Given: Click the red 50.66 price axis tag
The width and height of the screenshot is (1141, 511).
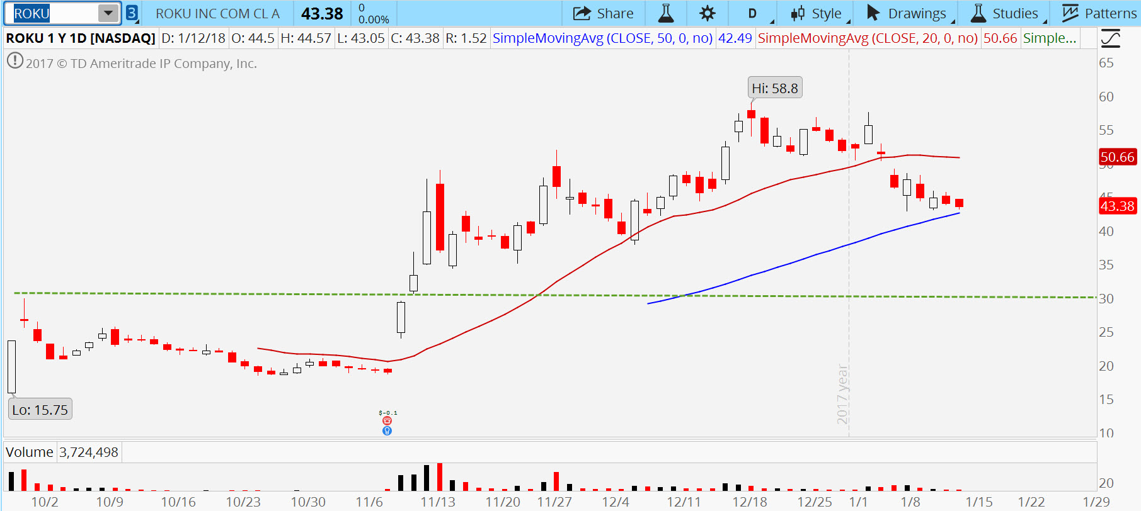Looking at the screenshot, I should (x=1118, y=157).
